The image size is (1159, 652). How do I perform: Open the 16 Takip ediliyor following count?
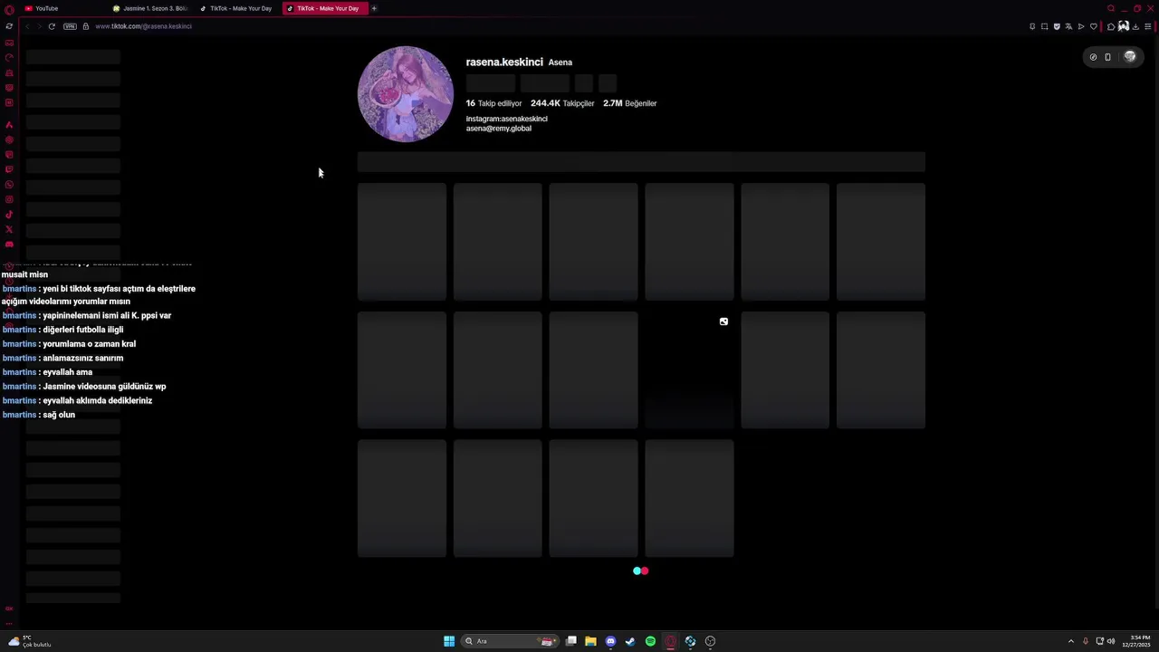tap(493, 103)
